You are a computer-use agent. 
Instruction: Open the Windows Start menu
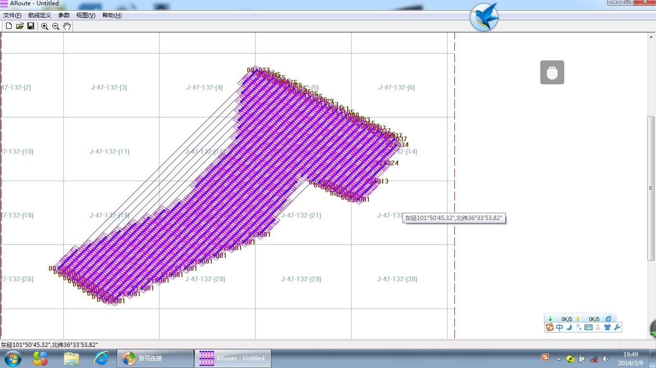tap(12, 358)
